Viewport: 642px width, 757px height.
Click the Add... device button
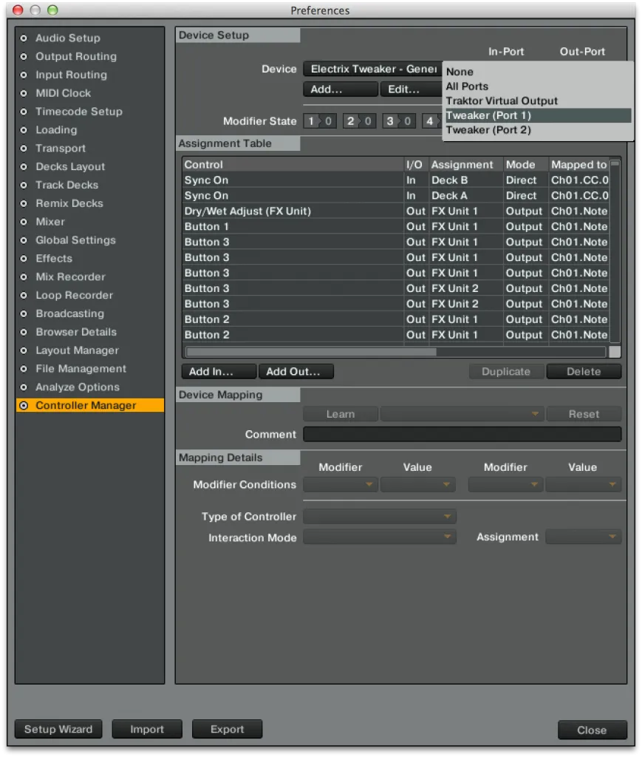pyautogui.click(x=341, y=89)
